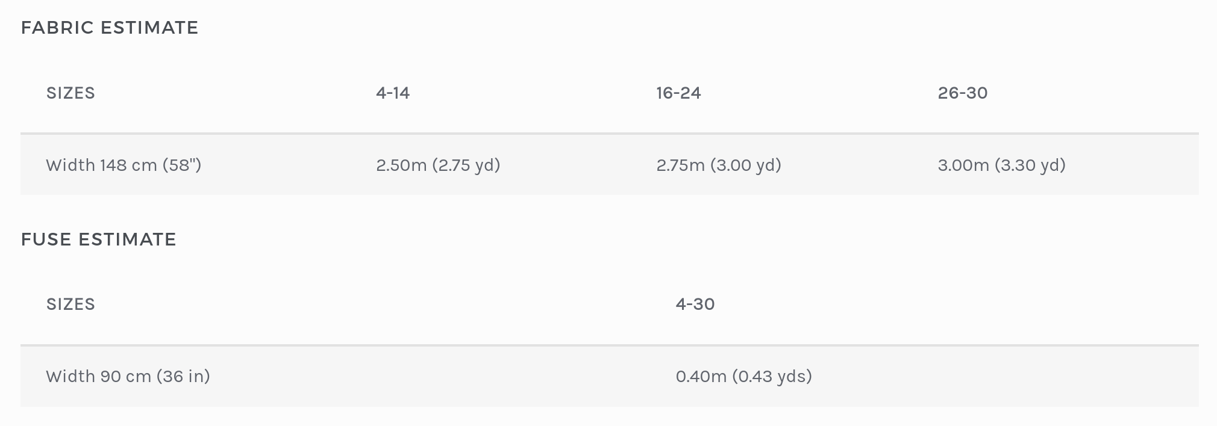Click the 26-30 size column header

click(x=963, y=93)
